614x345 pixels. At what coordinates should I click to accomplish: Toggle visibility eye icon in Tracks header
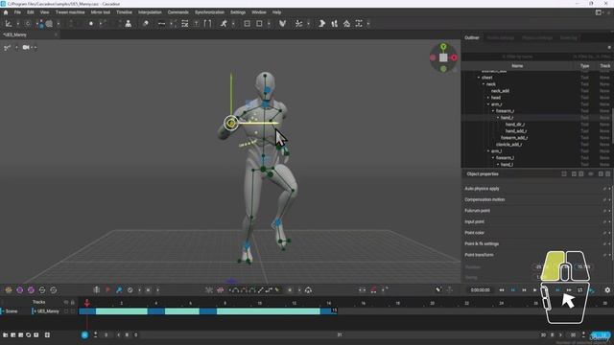coord(66,303)
